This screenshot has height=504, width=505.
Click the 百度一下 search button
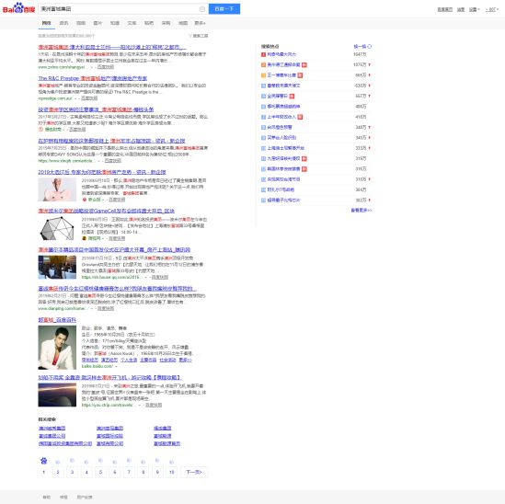click(x=224, y=9)
